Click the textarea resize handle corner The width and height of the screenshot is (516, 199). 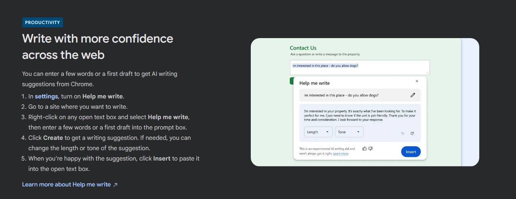pos(427,72)
